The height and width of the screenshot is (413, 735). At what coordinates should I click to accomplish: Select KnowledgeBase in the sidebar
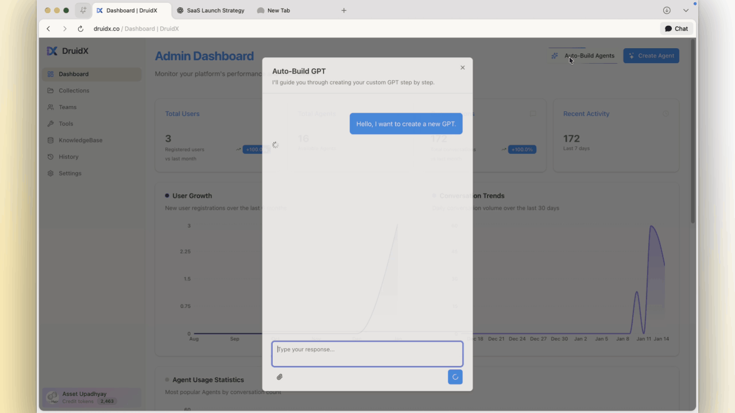(80, 141)
